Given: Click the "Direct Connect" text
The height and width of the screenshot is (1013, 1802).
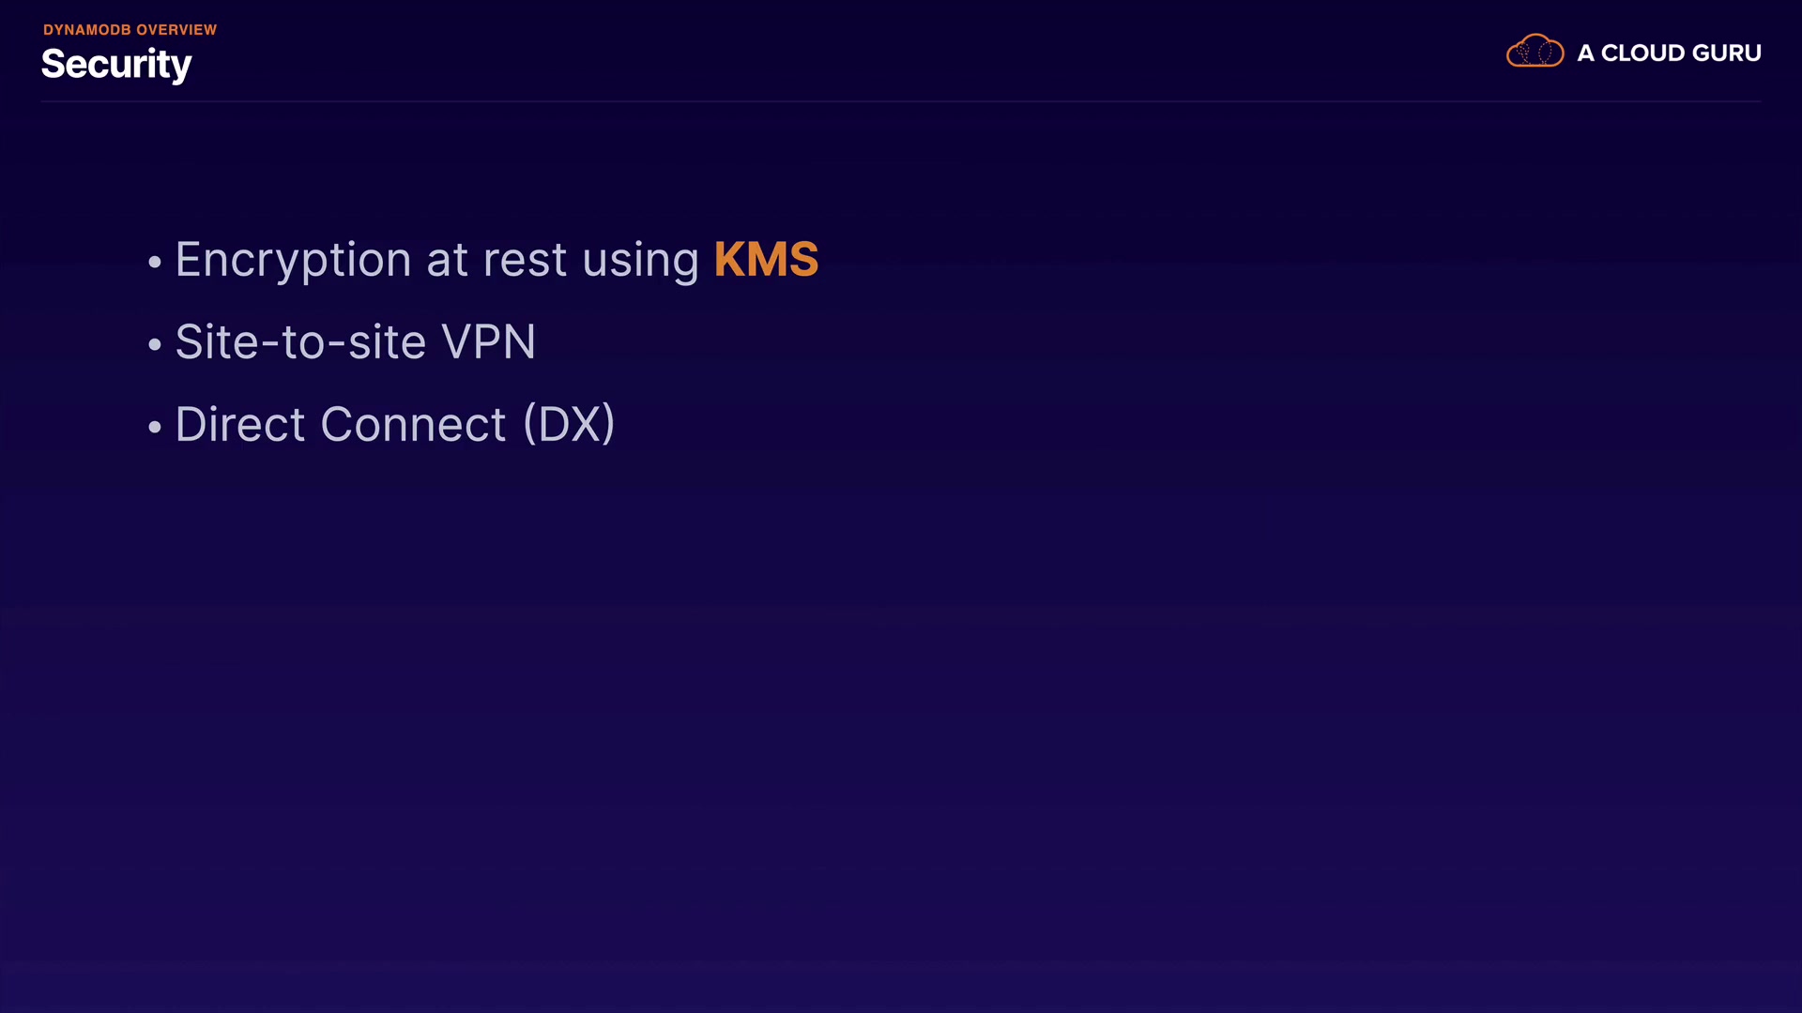Looking at the screenshot, I should click(x=341, y=425).
